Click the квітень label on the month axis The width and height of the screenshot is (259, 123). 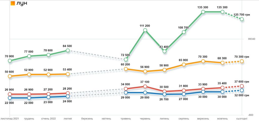coord(106,118)
